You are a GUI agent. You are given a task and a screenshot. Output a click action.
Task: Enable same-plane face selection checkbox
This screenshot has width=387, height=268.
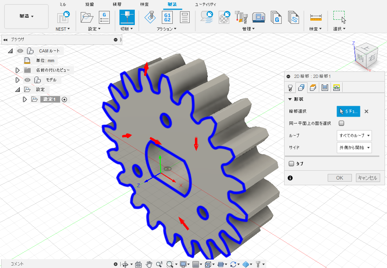341,123
